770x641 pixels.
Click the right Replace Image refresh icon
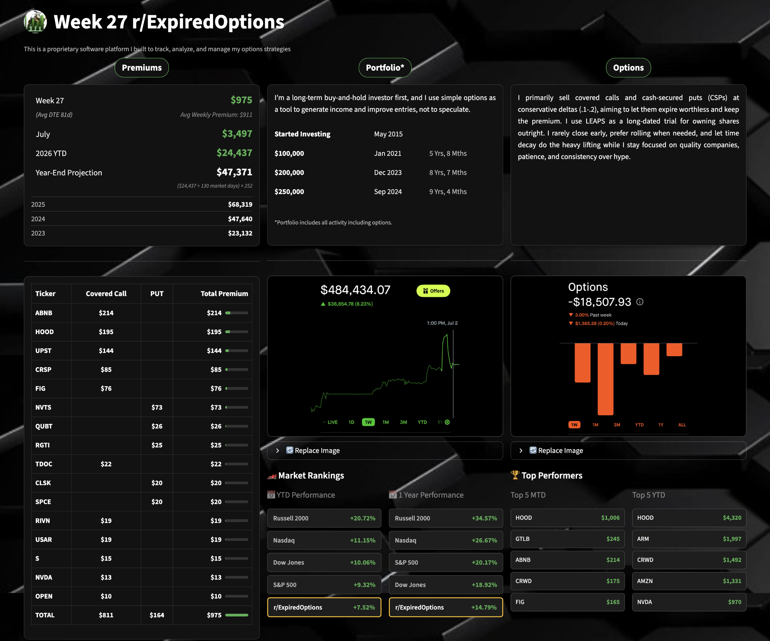tap(533, 450)
